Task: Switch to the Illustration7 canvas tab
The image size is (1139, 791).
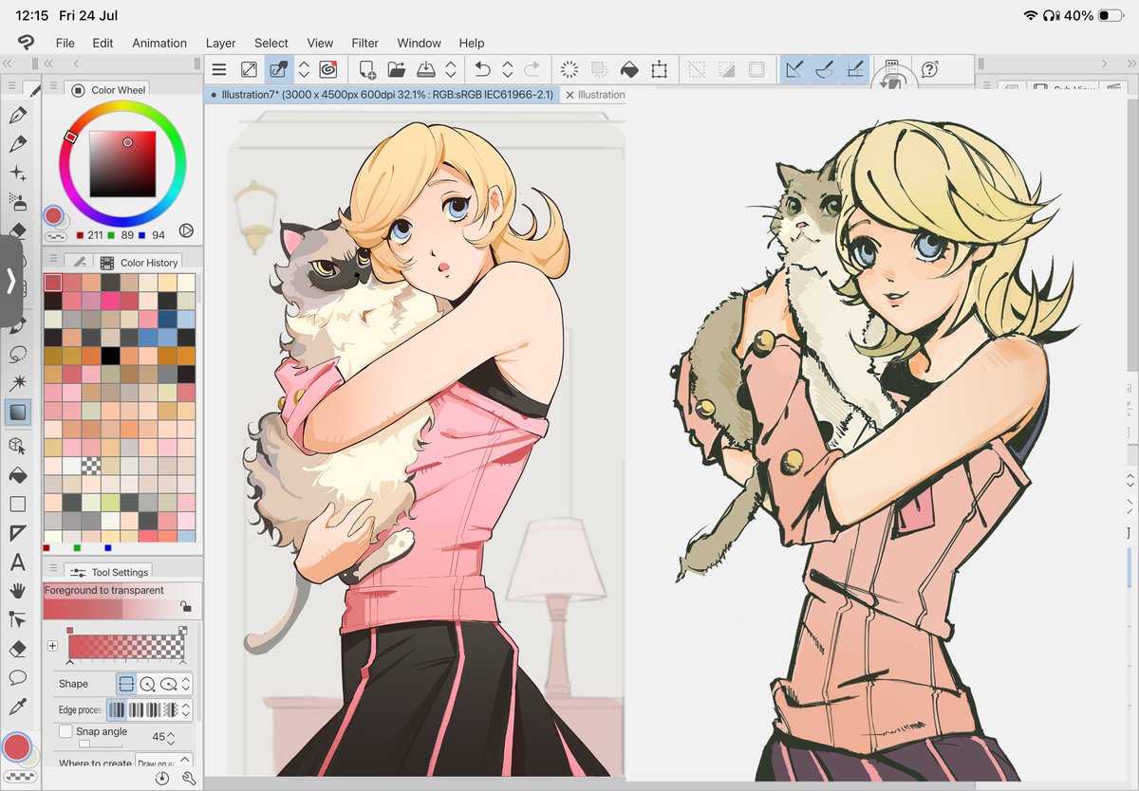Action: click(381, 95)
